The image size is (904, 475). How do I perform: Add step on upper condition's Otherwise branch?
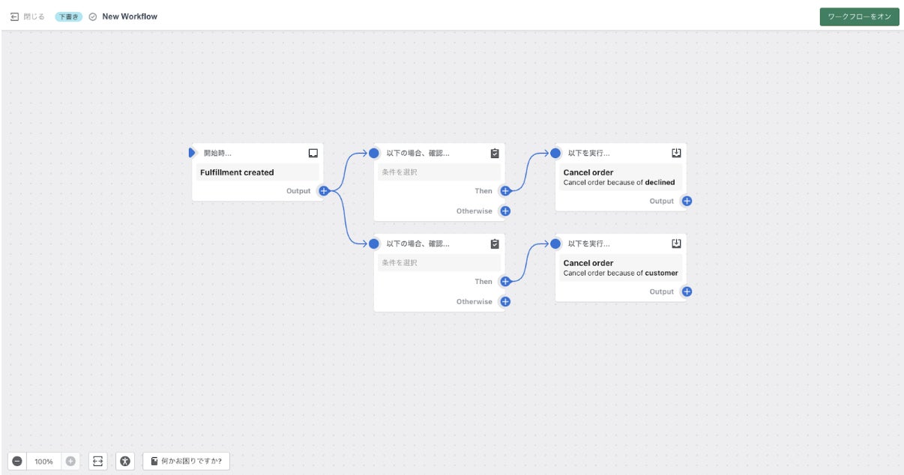(x=505, y=211)
